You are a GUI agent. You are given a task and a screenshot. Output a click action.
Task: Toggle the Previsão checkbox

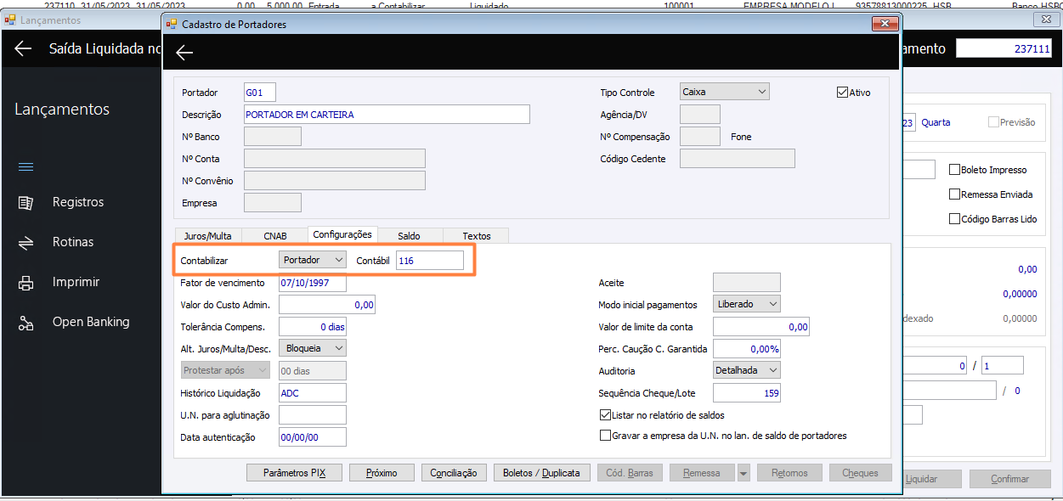[x=993, y=122]
